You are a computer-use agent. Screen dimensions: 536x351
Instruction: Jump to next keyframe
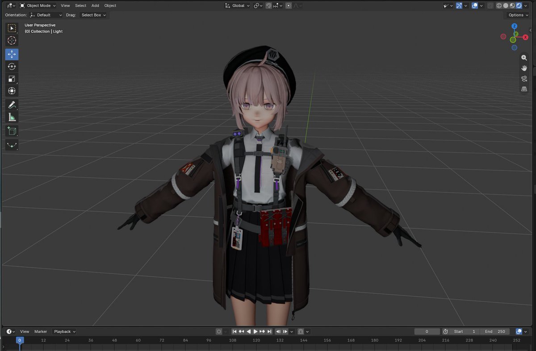point(262,331)
